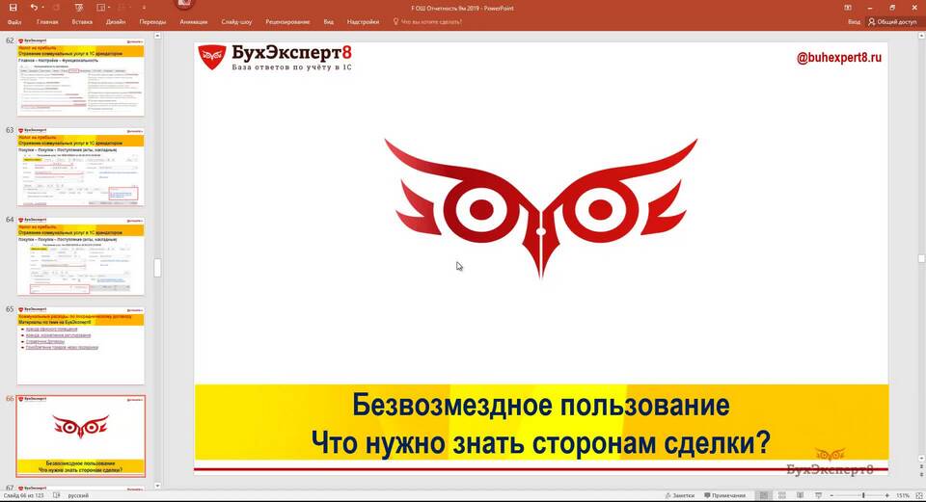Select Normal view icon in status bar
The image size is (926, 502).
762,495
